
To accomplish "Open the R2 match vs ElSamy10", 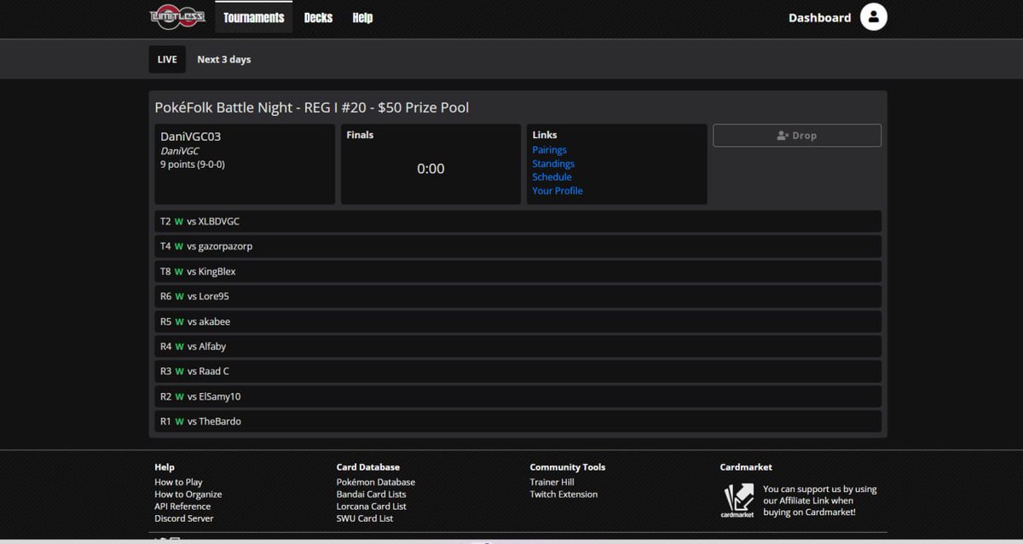I will point(518,396).
